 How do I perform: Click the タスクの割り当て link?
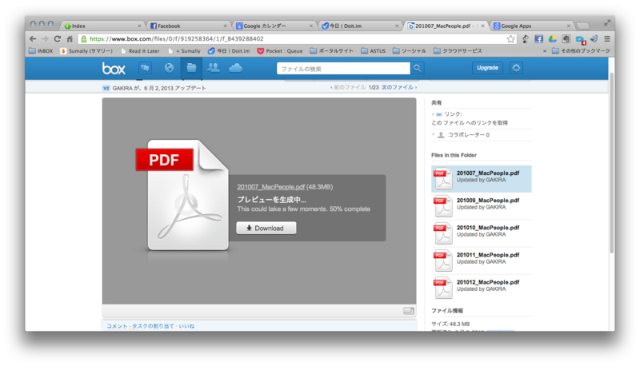tap(153, 326)
